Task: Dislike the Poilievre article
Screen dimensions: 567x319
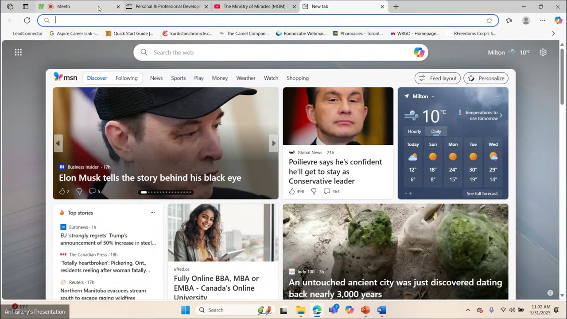Action: point(314,191)
